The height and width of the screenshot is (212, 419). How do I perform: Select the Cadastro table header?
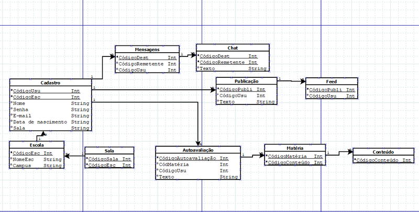coord(50,83)
